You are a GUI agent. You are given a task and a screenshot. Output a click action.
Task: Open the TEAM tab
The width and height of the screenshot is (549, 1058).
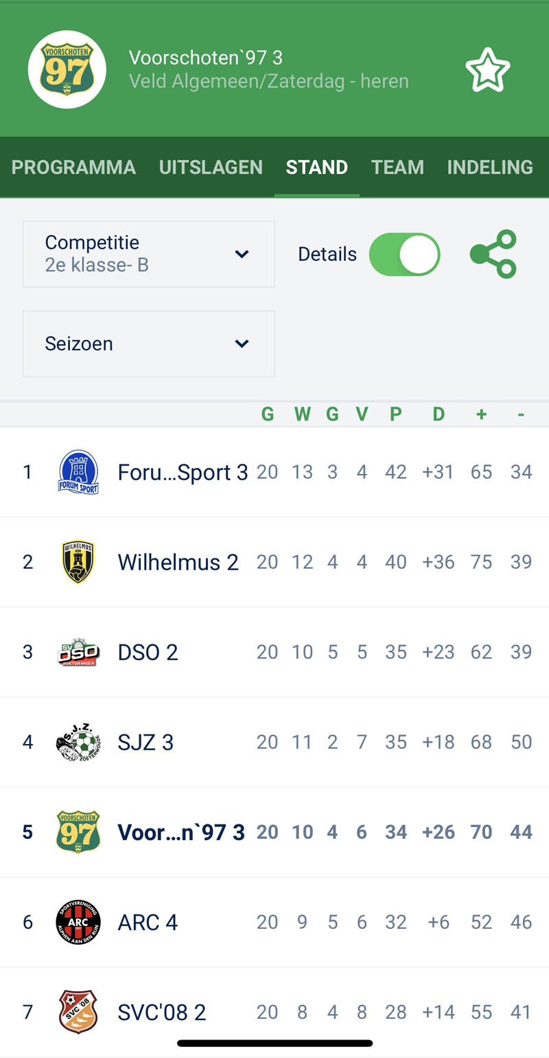(397, 167)
